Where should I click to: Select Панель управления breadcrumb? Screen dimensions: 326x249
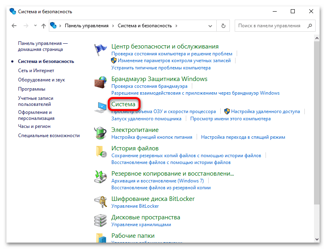87,26
